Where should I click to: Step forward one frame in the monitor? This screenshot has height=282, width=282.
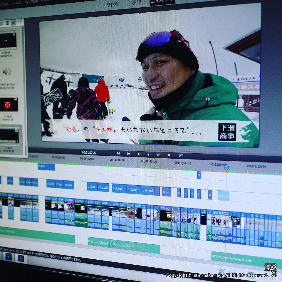[x=158, y=155]
